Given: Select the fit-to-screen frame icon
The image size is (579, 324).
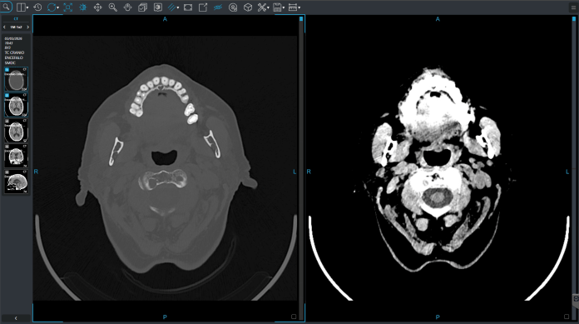Looking at the screenshot, I should click(x=67, y=7).
